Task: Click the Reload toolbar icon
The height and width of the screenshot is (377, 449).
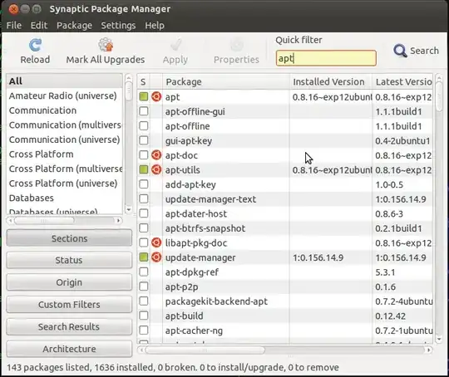Action: [x=35, y=45]
